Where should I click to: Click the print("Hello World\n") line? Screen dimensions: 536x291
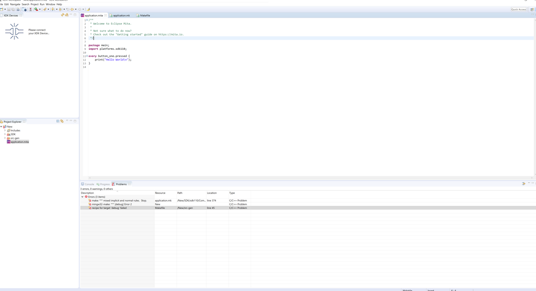(113, 59)
